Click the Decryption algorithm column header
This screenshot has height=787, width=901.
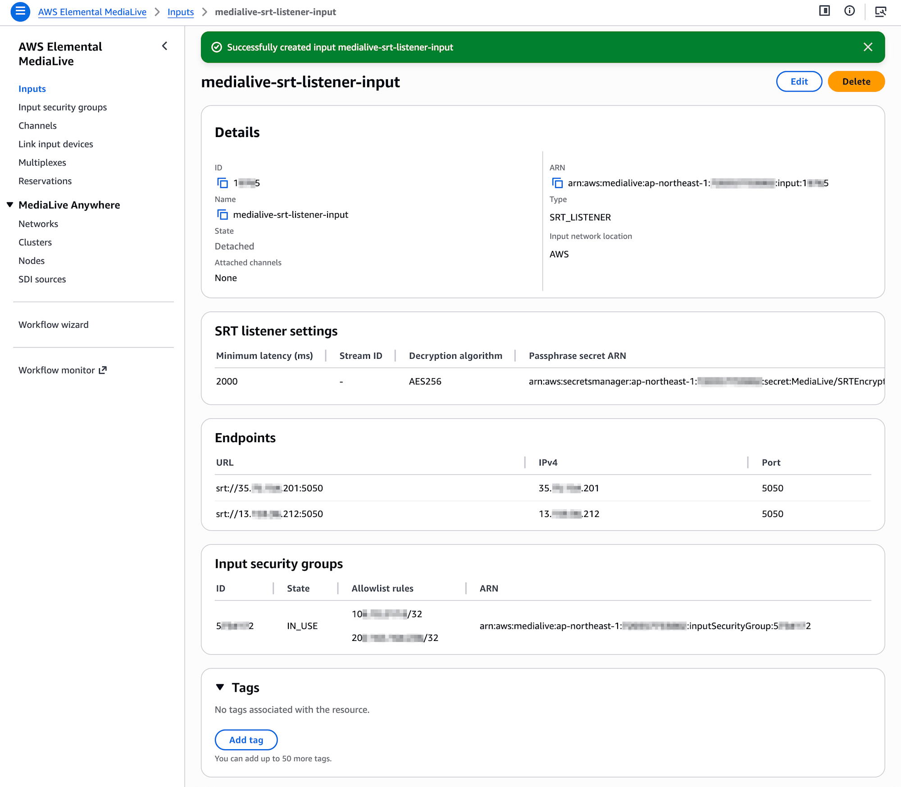tap(455, 356)
